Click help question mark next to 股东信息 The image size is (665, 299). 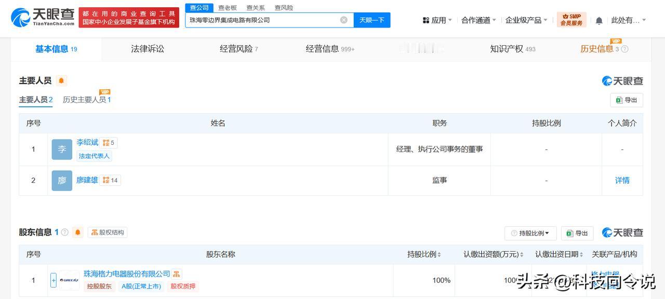pos(65,233)
